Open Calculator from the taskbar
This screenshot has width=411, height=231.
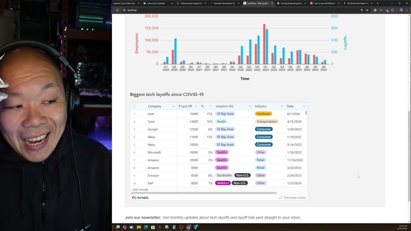click(174, 227)
